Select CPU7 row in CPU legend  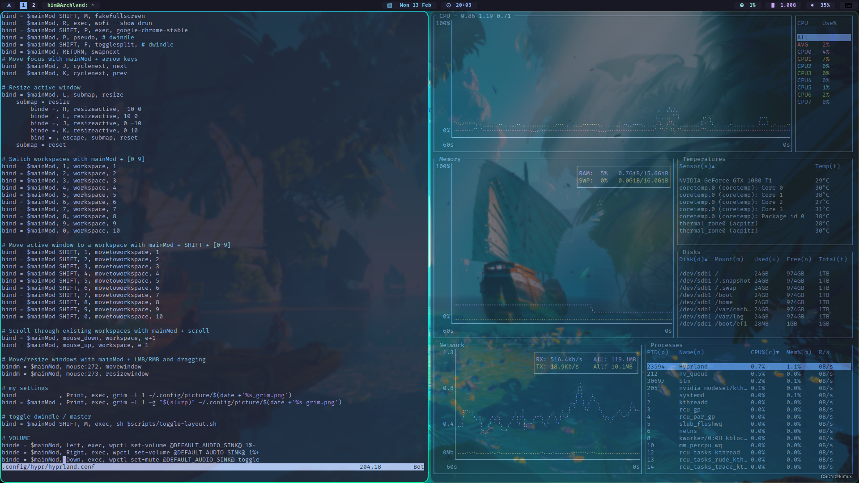pos(824,102)
